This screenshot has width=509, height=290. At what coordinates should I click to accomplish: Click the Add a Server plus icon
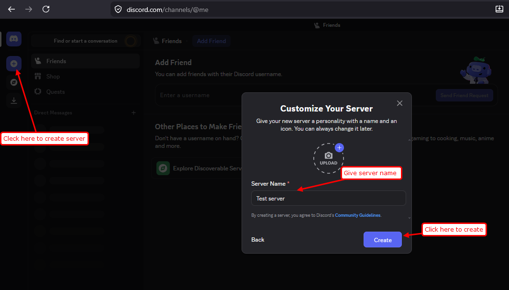tap(13, 64)
